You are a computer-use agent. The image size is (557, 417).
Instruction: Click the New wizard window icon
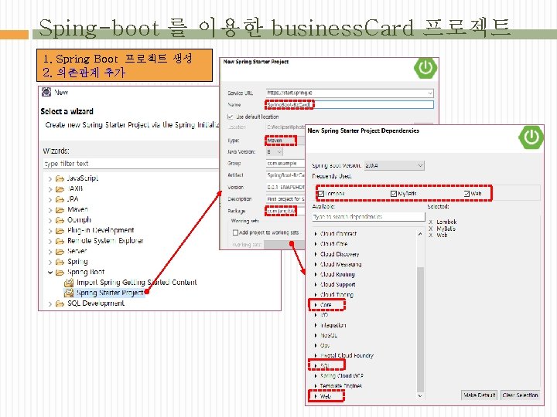point(46,92)
